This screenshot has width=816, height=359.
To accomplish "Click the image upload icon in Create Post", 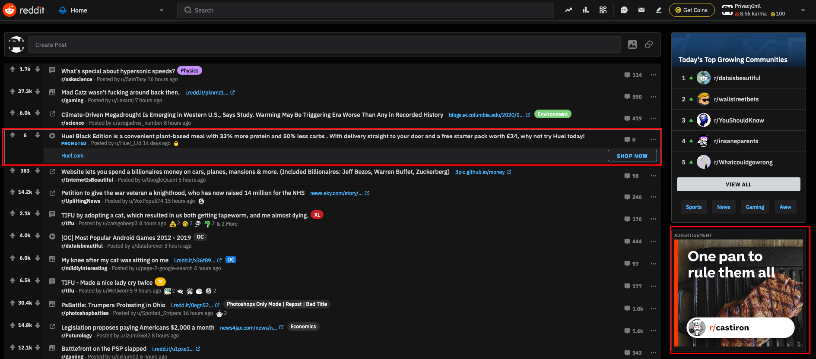I will click(x=632, y=44).
